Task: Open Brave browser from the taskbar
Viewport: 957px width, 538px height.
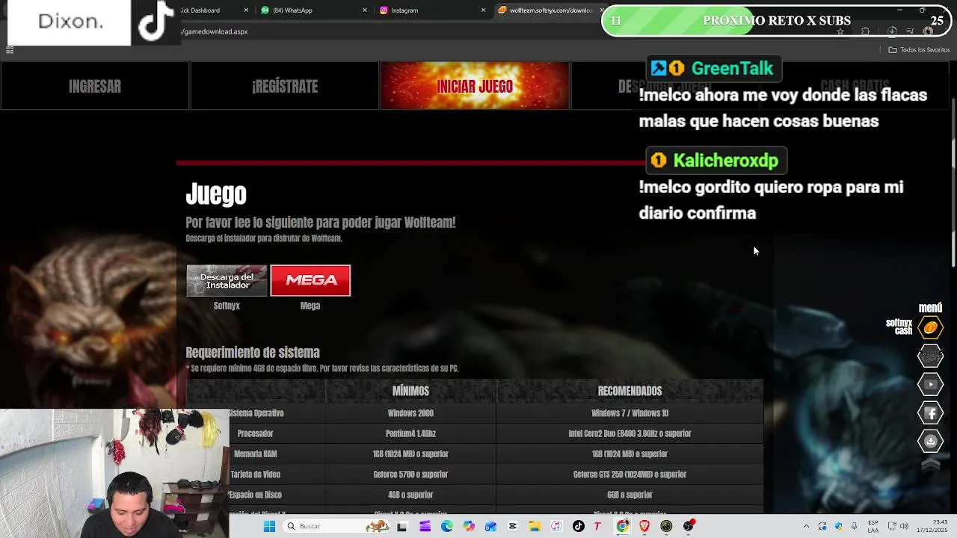Action: [644, 526]
